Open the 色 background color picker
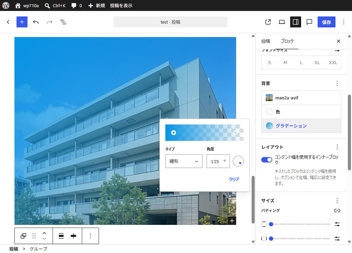This screenshot has width=352, height=253. tap(301, 112)
